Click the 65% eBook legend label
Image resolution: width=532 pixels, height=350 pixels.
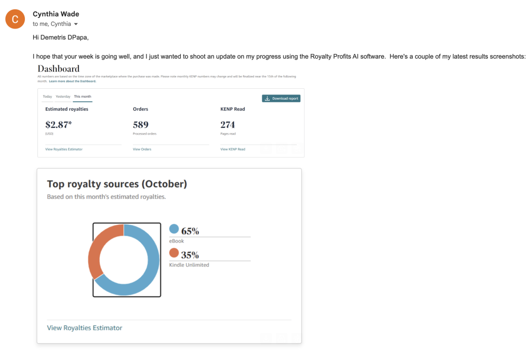[190, 232]
